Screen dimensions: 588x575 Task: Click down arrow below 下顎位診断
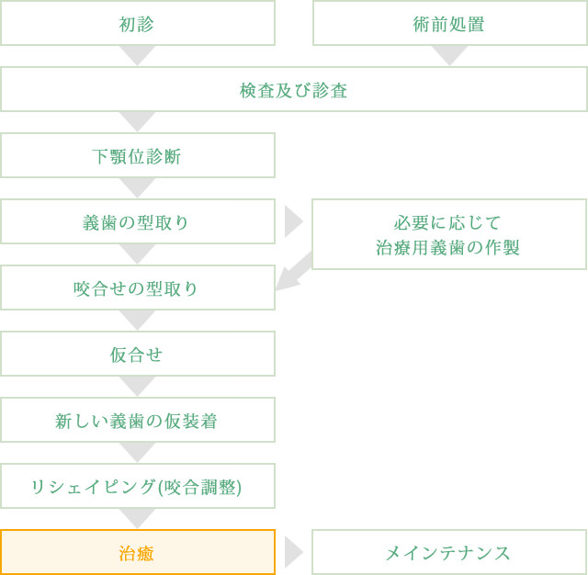[x=137, y=187]
